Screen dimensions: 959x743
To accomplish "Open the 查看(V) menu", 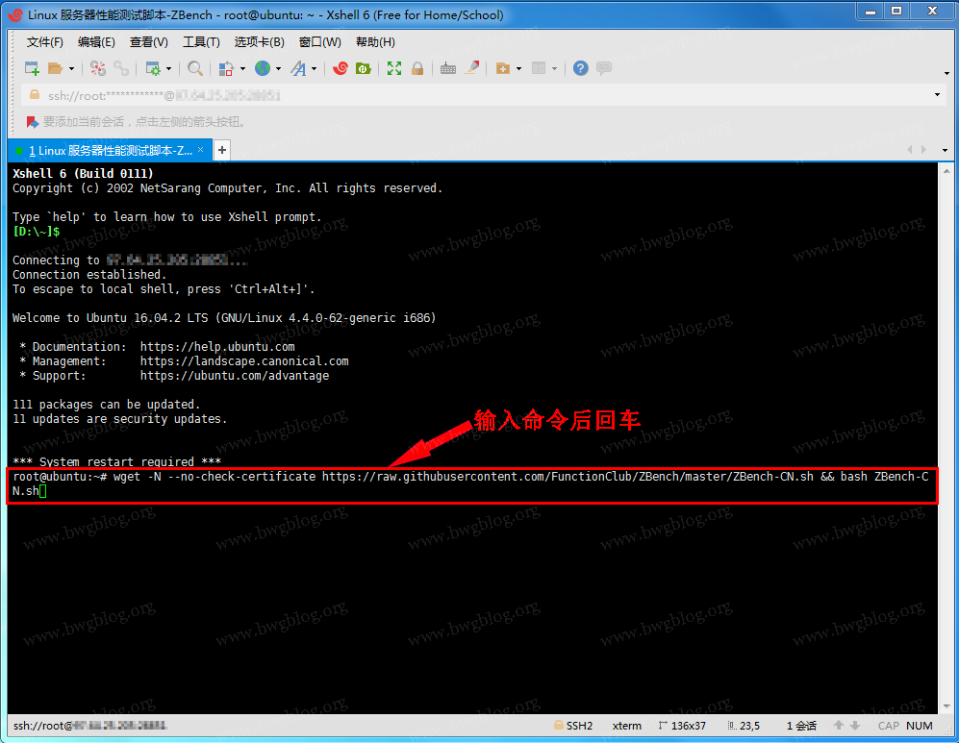I will point(149,42).
